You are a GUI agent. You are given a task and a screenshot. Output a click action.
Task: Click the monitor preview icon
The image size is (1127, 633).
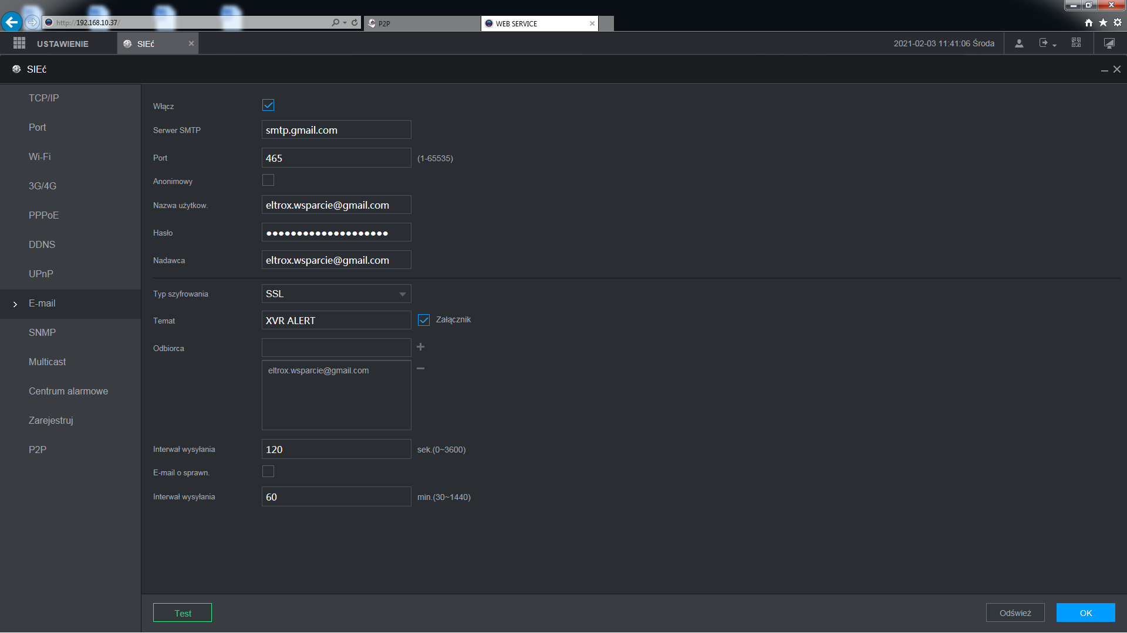[x=1109, y=43]
